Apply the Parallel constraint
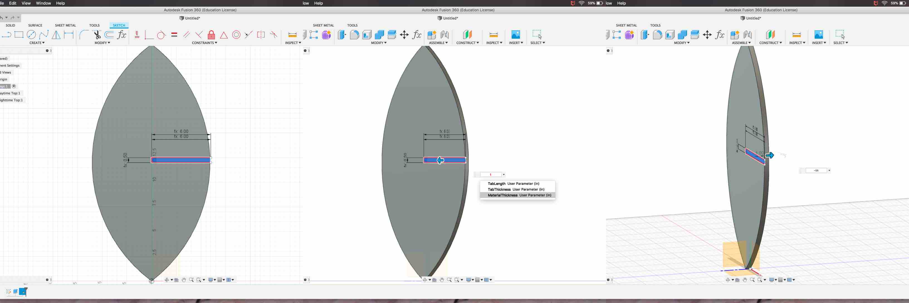 [x=187, y=35]
